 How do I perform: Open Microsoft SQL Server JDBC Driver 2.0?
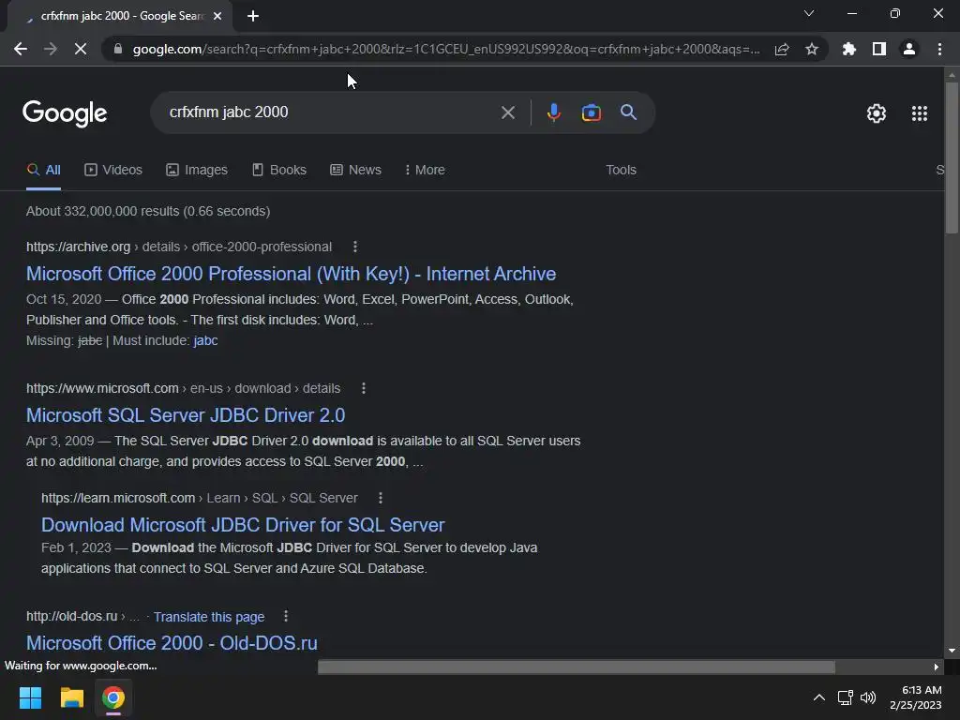click(186, 415)
